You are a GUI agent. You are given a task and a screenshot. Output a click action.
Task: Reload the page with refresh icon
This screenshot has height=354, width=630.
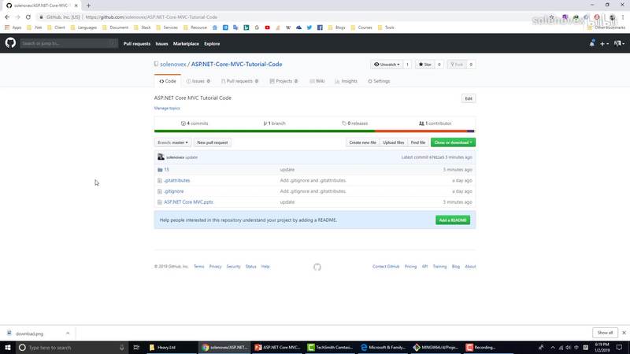(28, 17)
